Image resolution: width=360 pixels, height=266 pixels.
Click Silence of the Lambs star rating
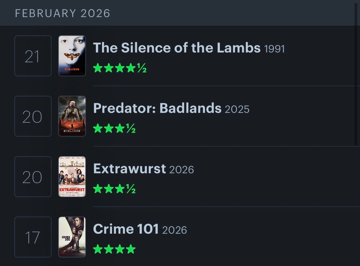[120, 68]
